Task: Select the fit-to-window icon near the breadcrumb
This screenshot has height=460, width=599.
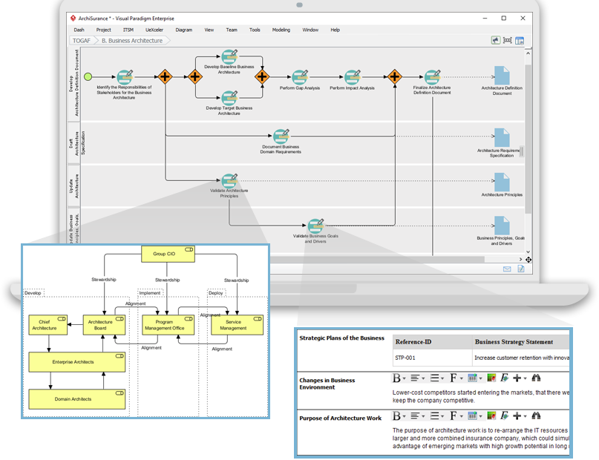Action: [508, 40]
